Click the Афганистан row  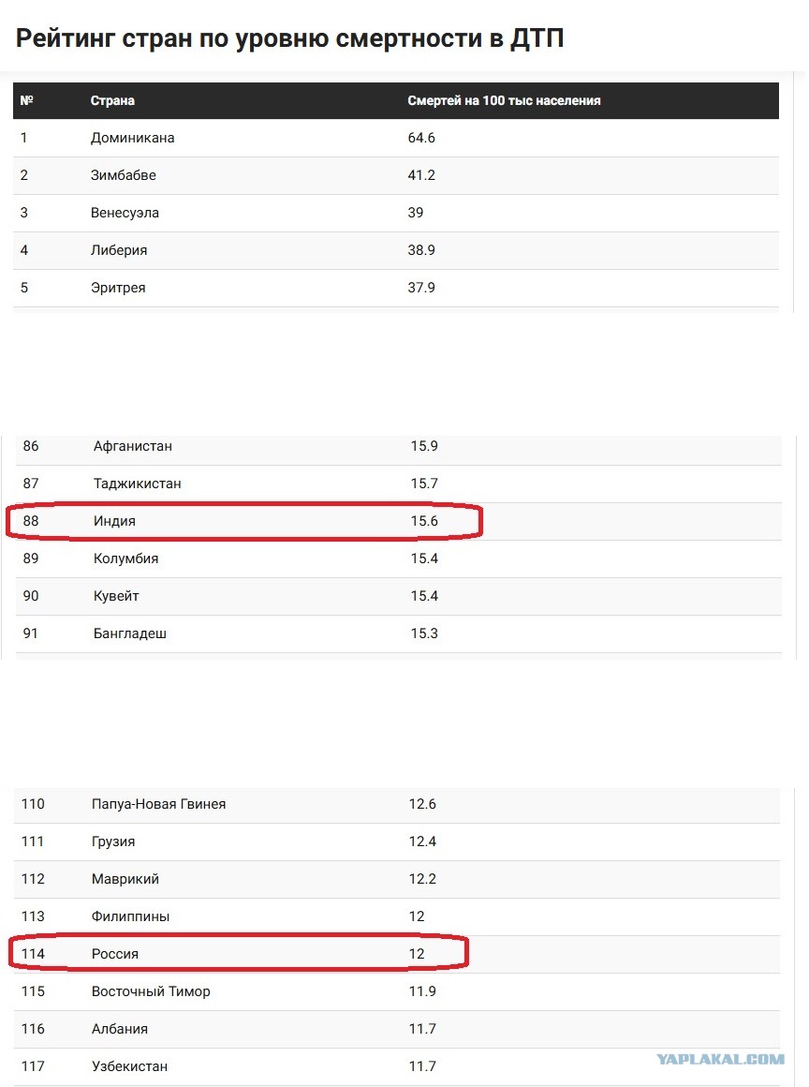click(398, 446)
